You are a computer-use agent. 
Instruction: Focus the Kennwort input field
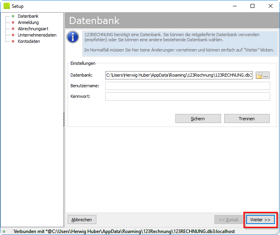click(188, 96)
